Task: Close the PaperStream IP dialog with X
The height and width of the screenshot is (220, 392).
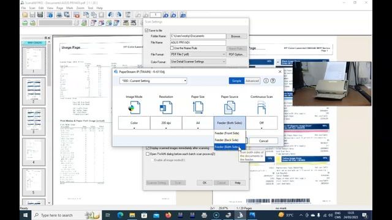Action: point(280,72)
